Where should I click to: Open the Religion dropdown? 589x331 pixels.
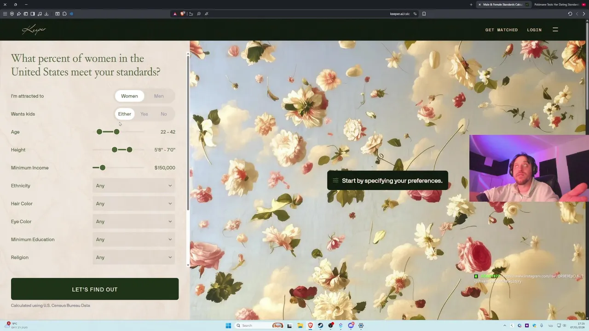134,257
